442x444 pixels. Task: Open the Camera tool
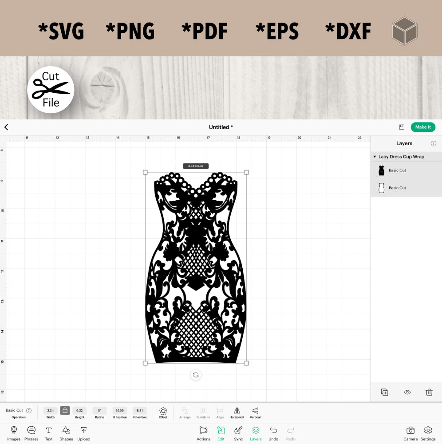tap(410, 433)
